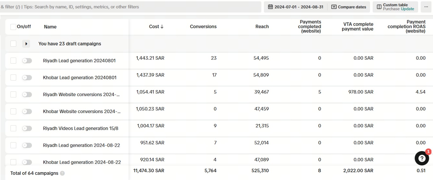Click the Cost column sort arrow

tap(162, 27)
